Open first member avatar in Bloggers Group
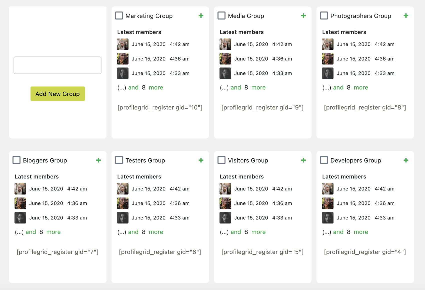 point(20,189)
